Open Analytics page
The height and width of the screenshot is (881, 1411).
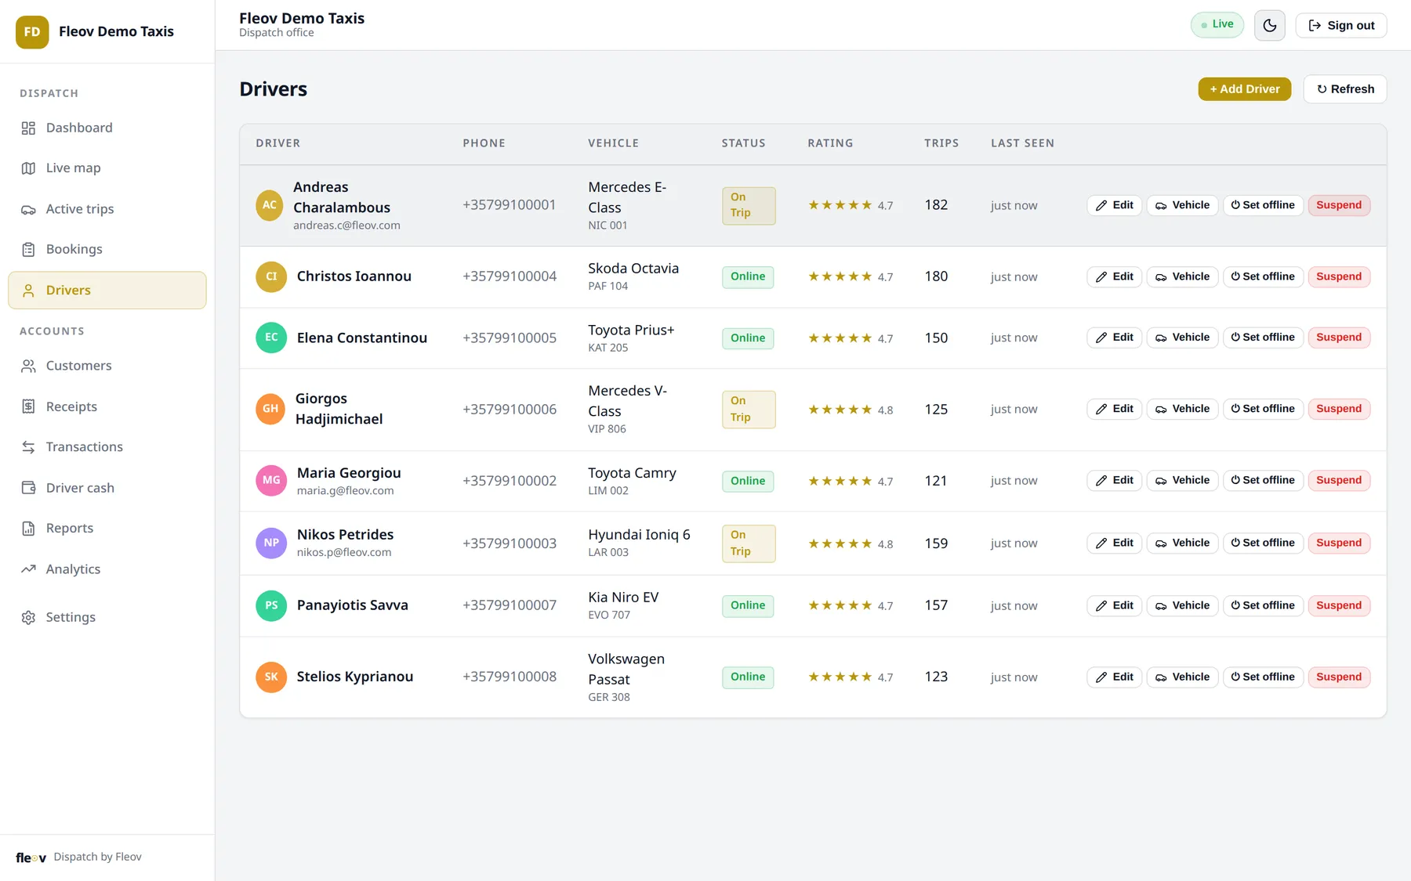[107, 569]
